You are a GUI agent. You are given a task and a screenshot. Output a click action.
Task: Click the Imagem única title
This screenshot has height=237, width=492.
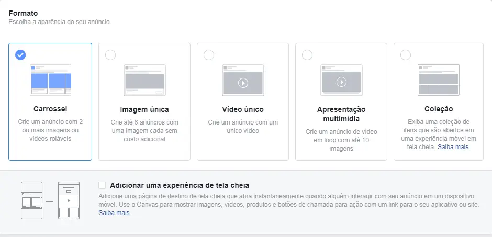[x=144, y=109]
